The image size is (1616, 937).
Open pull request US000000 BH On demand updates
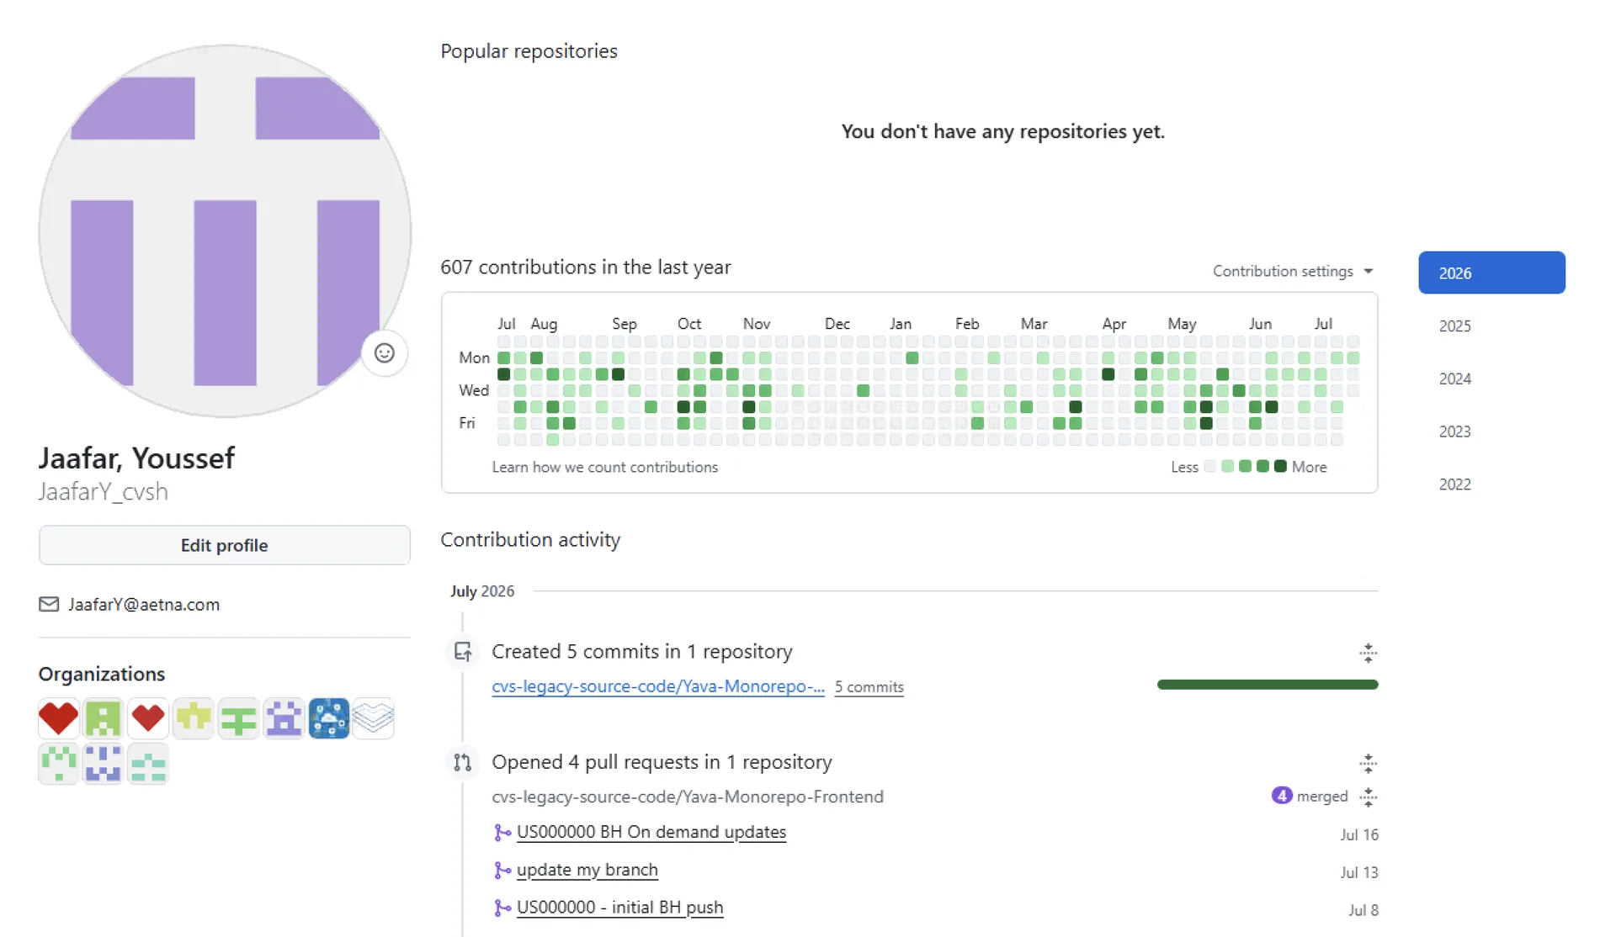[x=651, y=832]
